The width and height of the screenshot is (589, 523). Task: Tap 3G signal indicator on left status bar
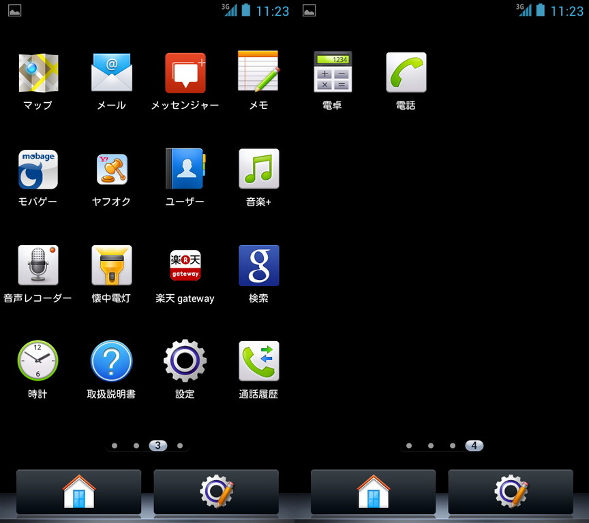[229, 10]
